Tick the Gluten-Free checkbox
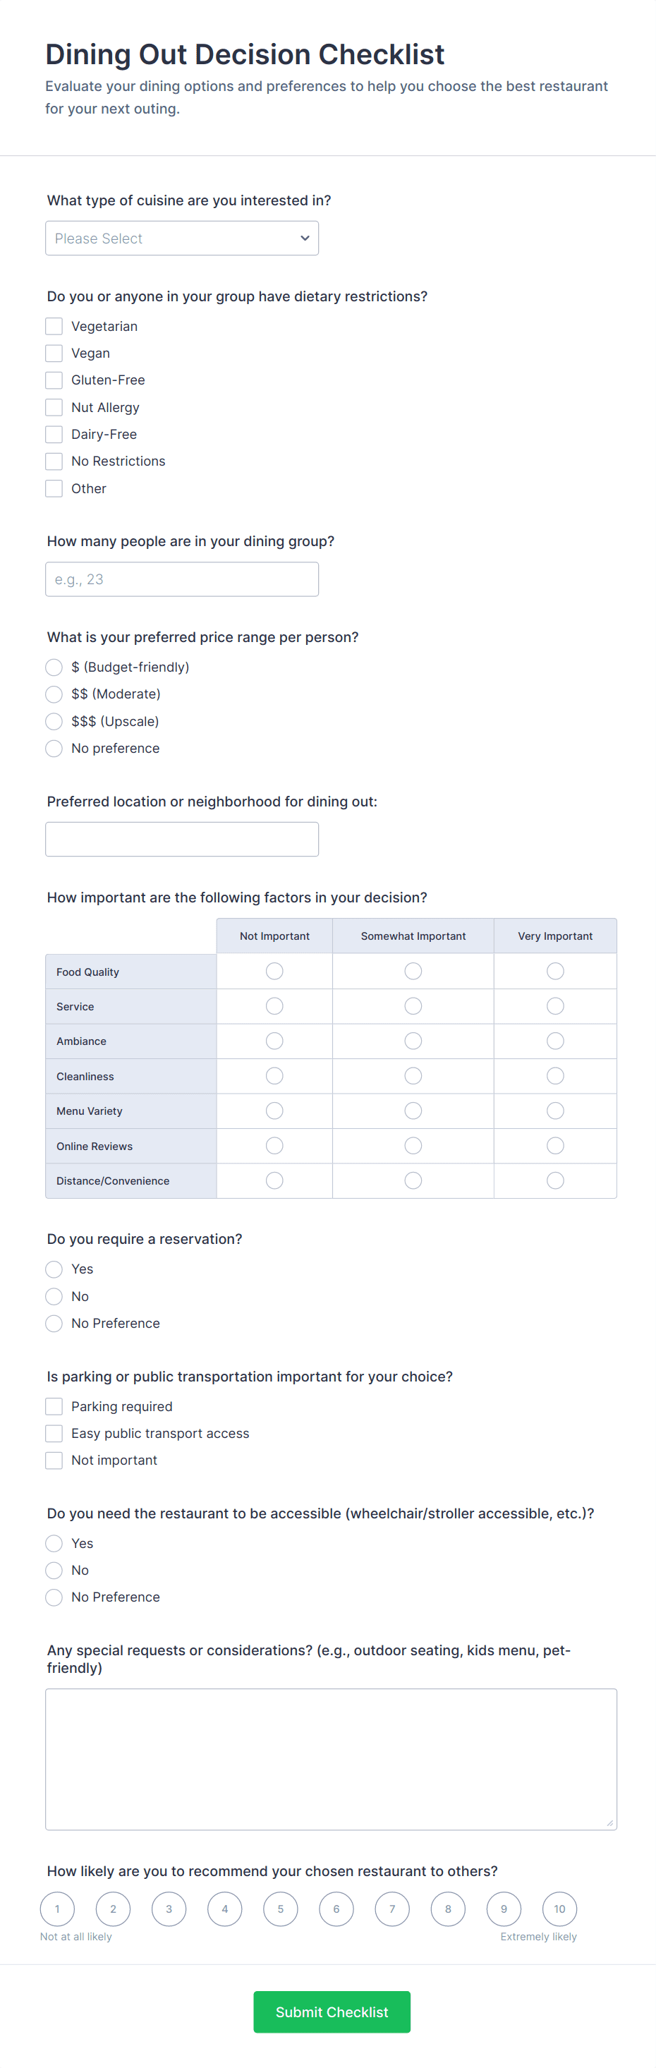The image size is (656, 2068). [x=54, y=380]
